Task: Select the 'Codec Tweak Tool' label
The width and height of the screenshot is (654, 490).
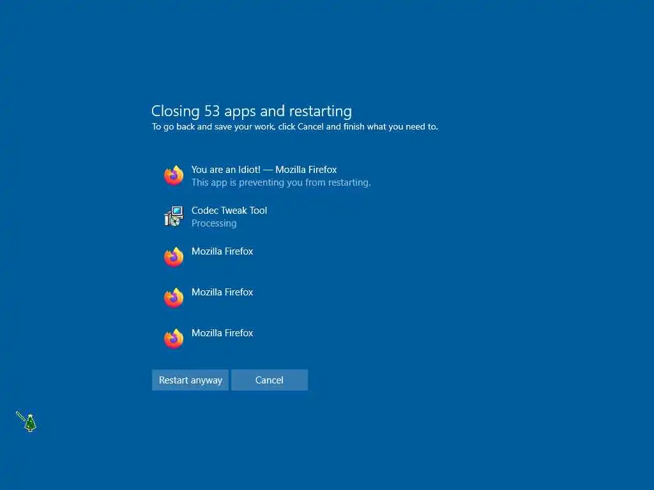Action: 229,211
